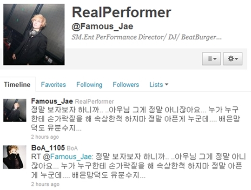251x190 pixels.
Task: Click the RealPerformer profile name heading
Action: [122, 13]
